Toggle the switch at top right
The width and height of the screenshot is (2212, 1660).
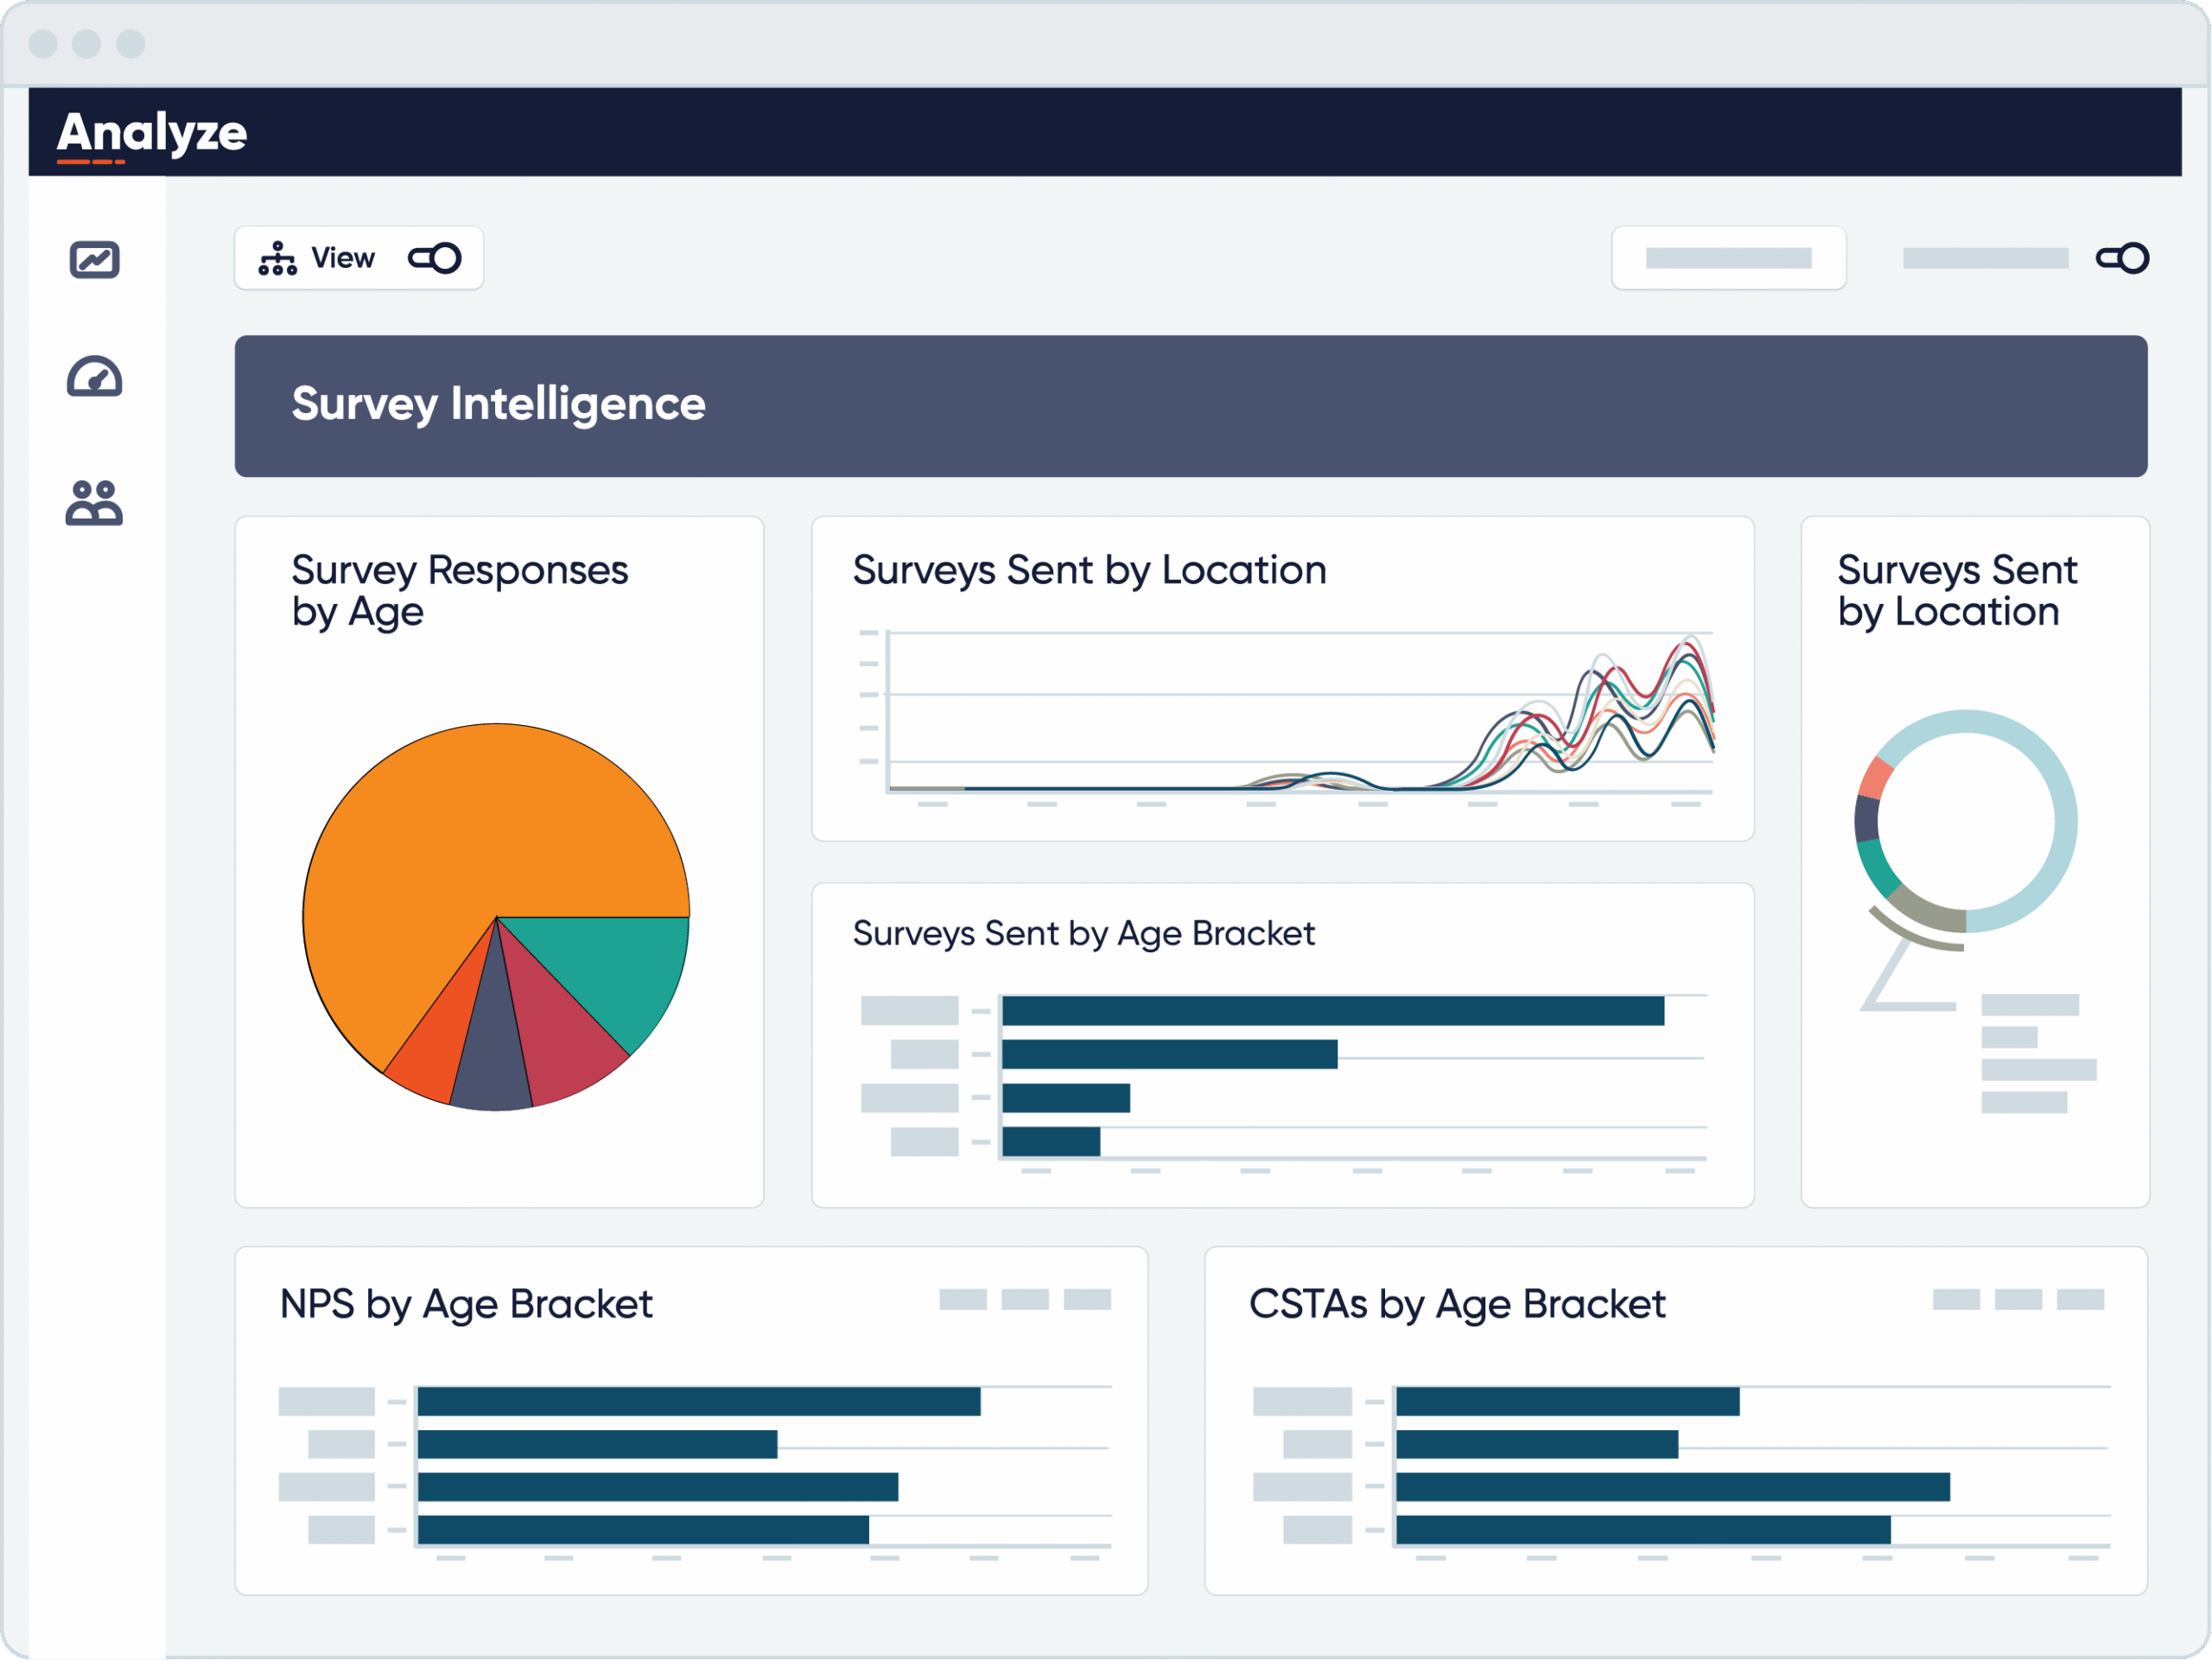(x=2122, y=258)
